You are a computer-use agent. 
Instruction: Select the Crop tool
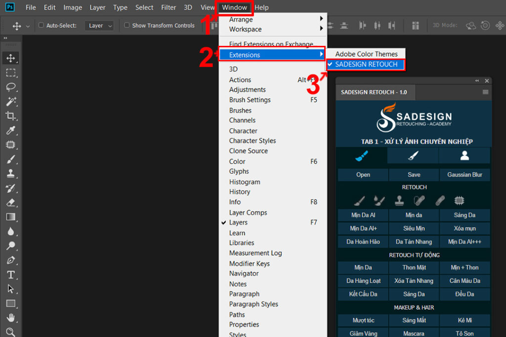[x=10, y=115]
